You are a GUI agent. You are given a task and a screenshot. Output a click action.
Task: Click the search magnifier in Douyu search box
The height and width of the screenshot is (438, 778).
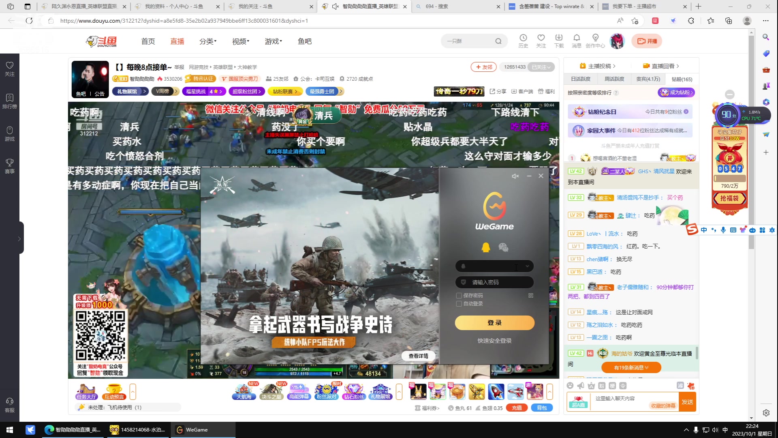coord(498,41)
